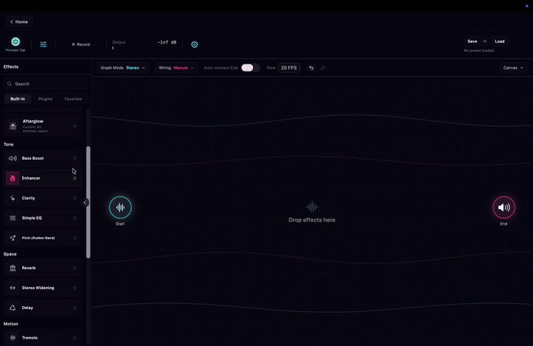
Task: Go back to Home
Action: [x=19, y=21]
